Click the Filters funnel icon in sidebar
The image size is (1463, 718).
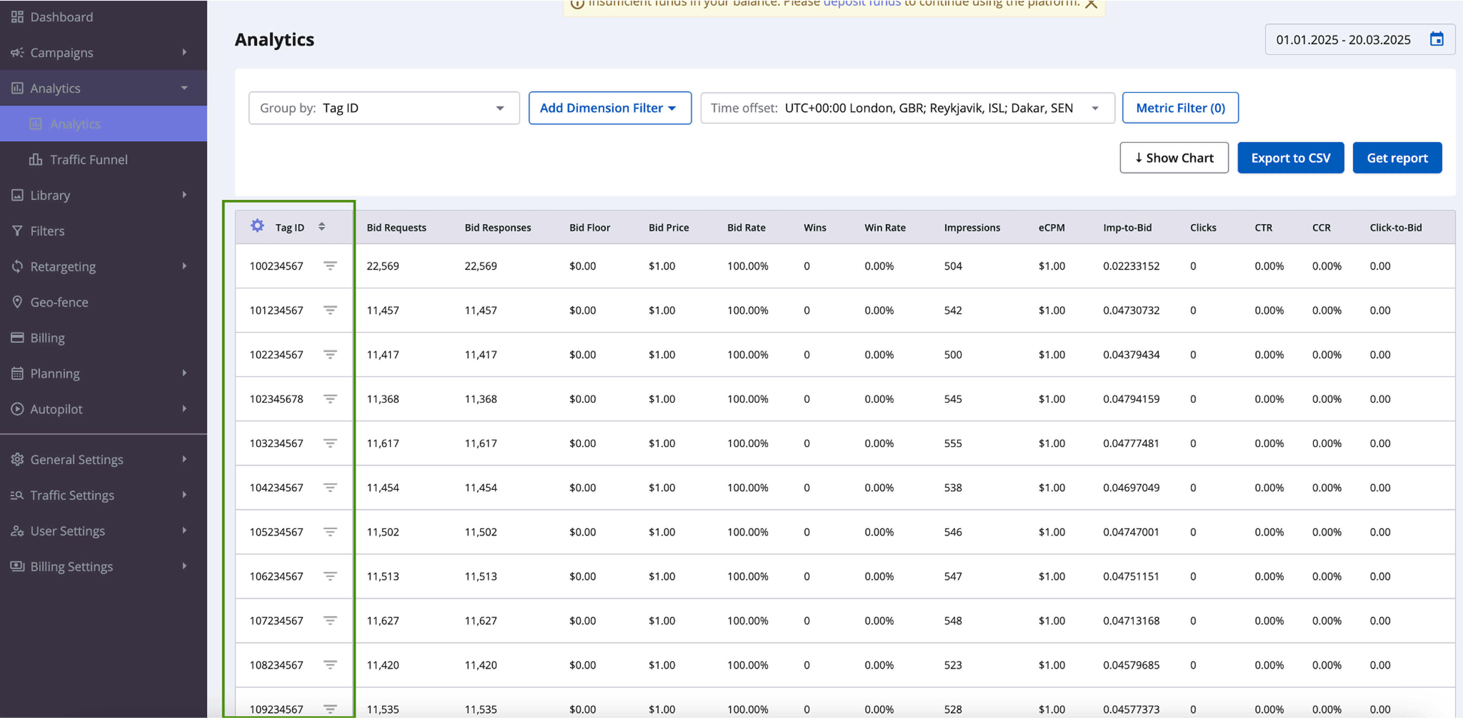17,230
